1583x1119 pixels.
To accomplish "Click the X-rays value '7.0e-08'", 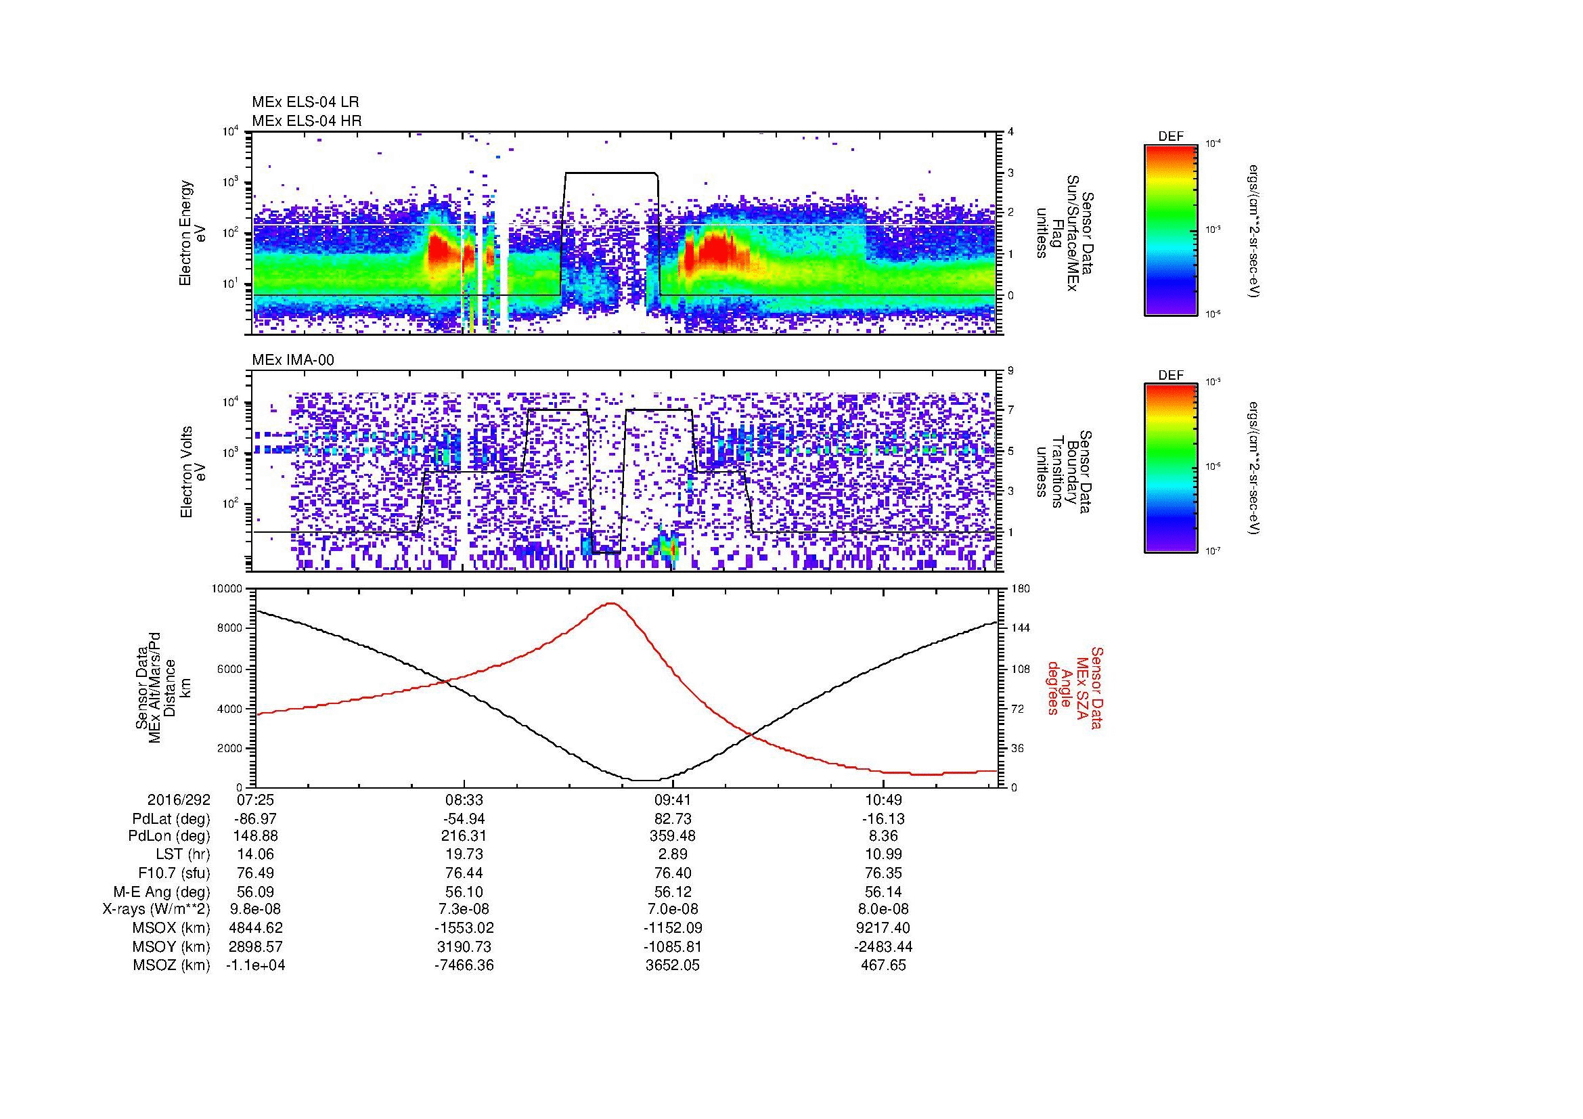I will (673, 909).
